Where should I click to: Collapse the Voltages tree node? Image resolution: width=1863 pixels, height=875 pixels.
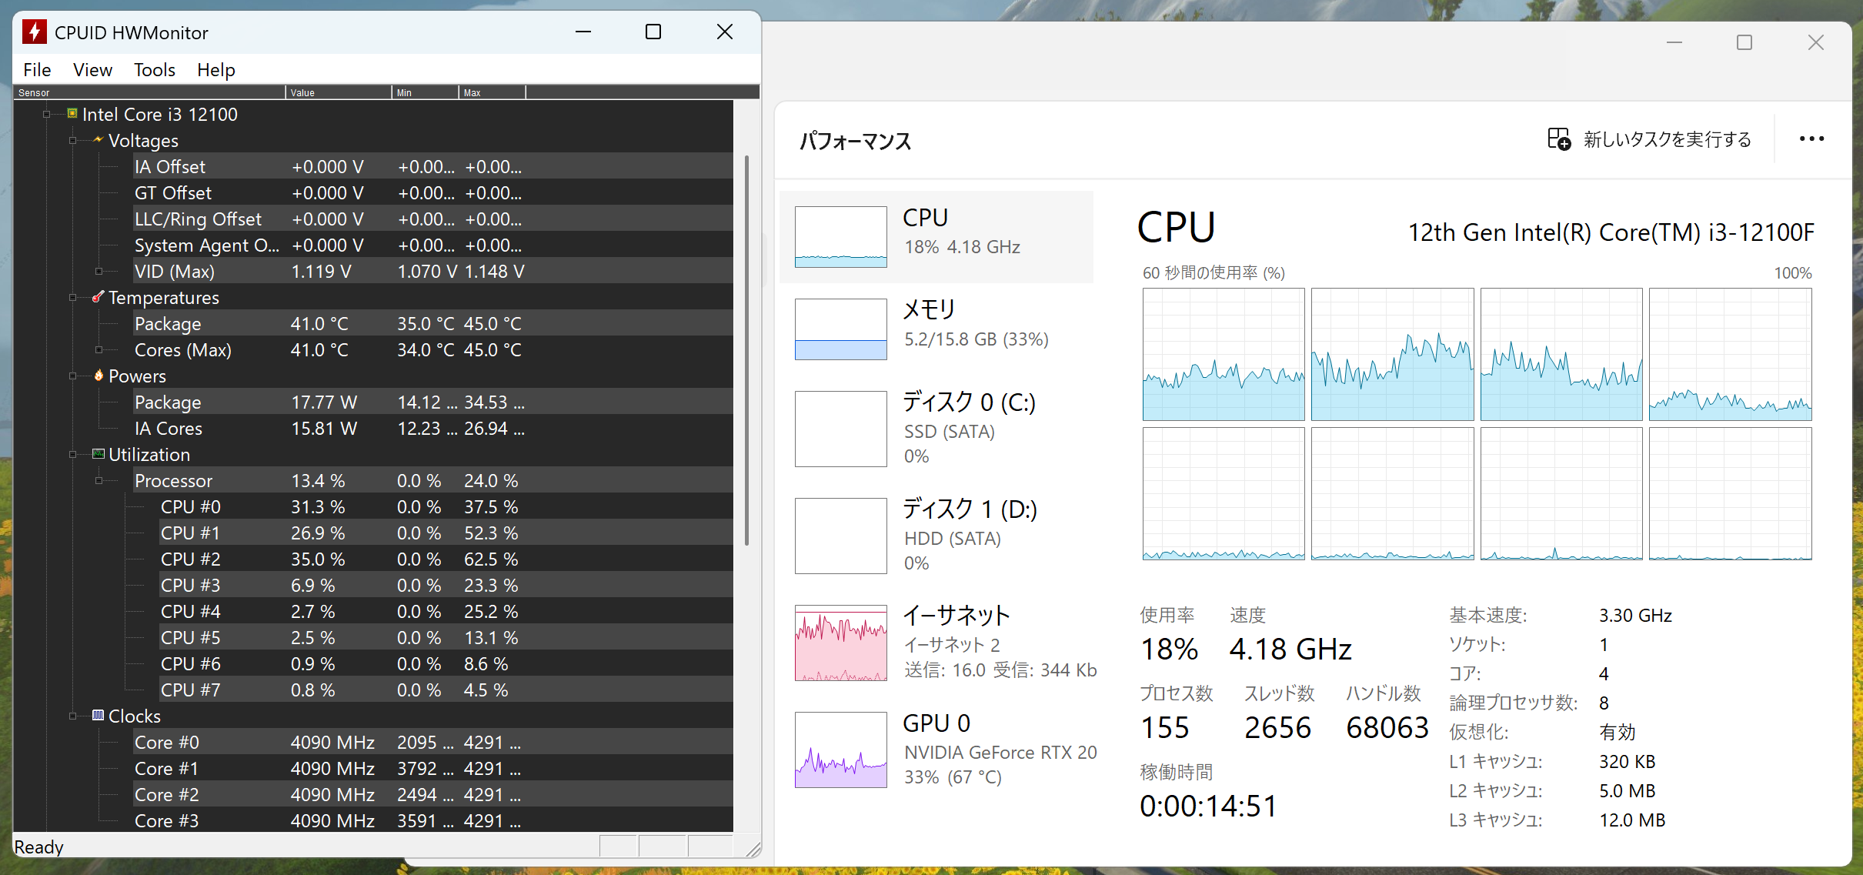coord(73,141)
